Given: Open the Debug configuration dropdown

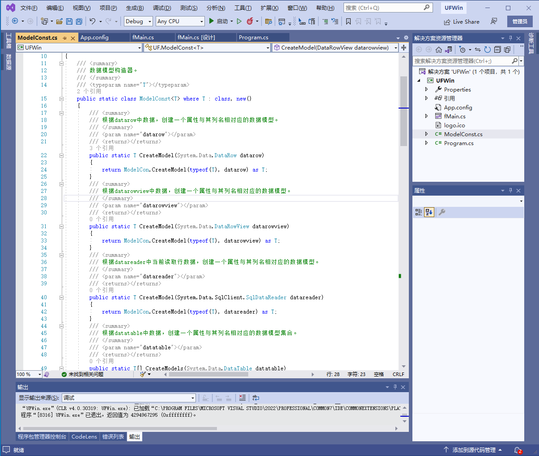Looking at the screenshot, I should [138, 21].
